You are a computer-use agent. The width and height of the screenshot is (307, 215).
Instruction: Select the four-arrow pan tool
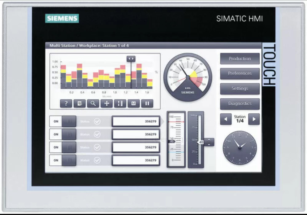(107, 104)
